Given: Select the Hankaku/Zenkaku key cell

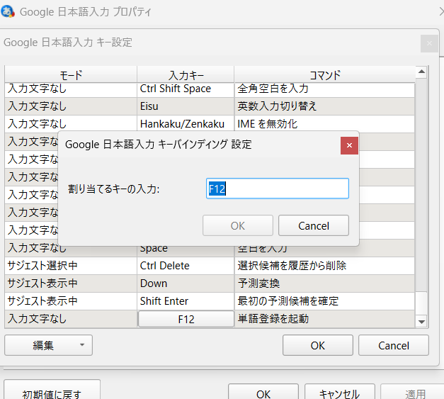Looking at the screenshot, I should click(186, 124).
